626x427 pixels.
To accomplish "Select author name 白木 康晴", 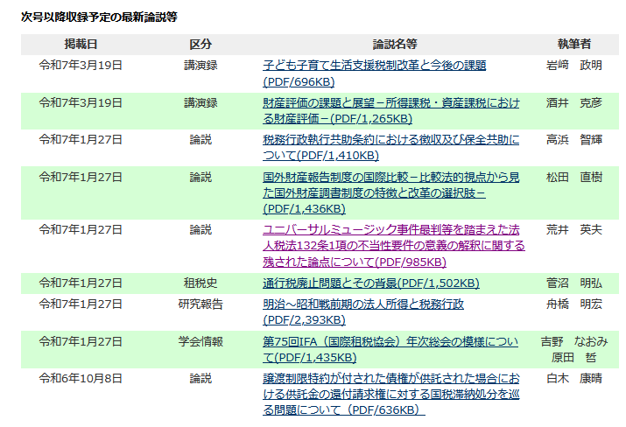I will pos(573,378).
